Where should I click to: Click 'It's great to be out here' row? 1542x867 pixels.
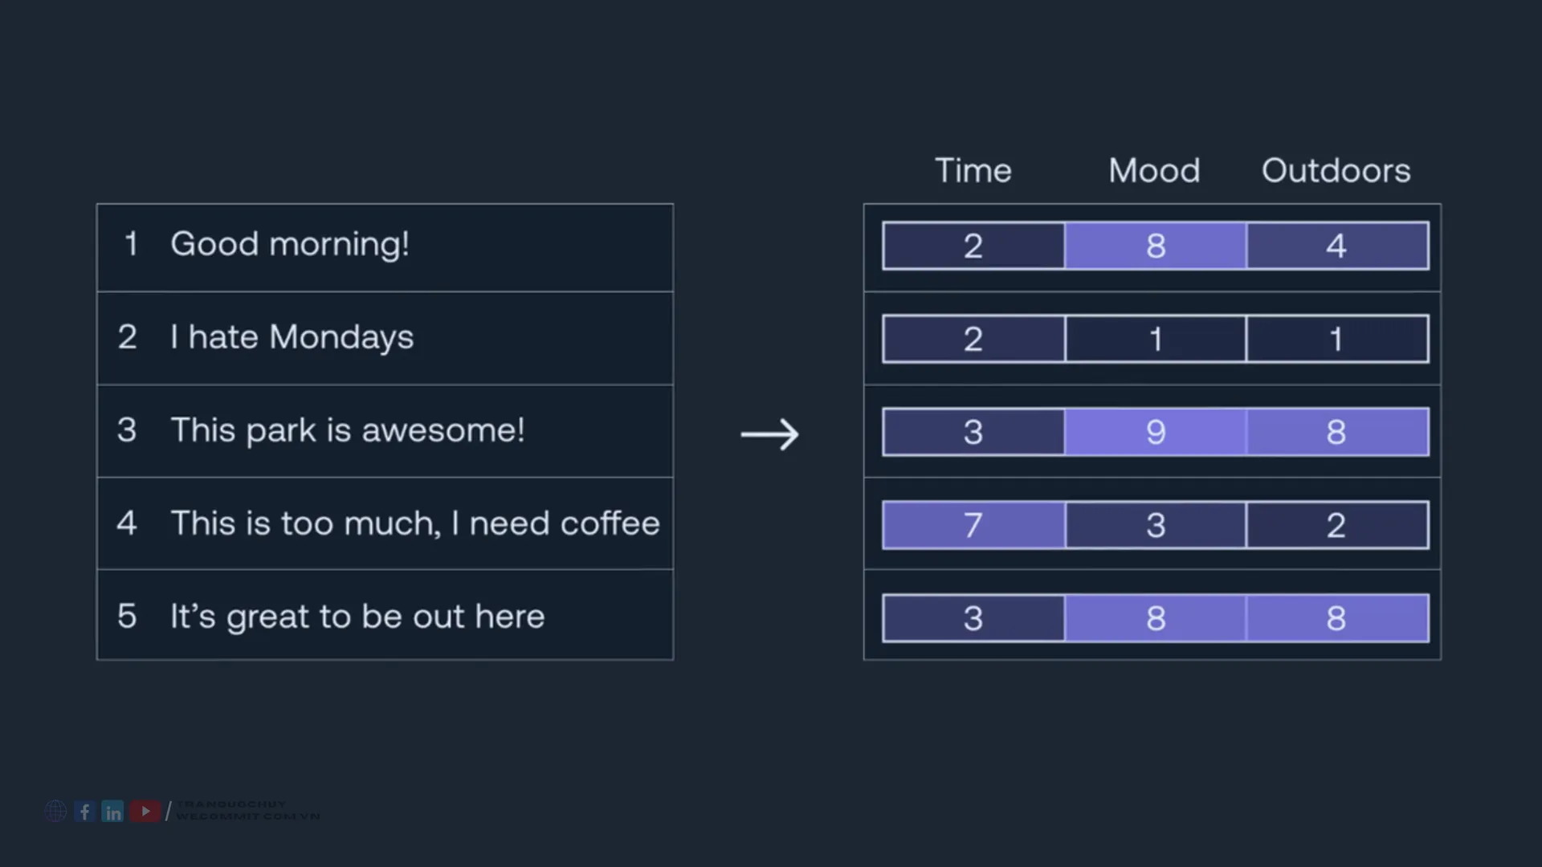click(x=385, y=615)
